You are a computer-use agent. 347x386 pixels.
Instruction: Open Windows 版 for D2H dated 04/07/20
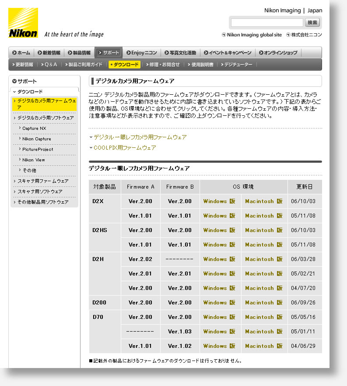219,288
